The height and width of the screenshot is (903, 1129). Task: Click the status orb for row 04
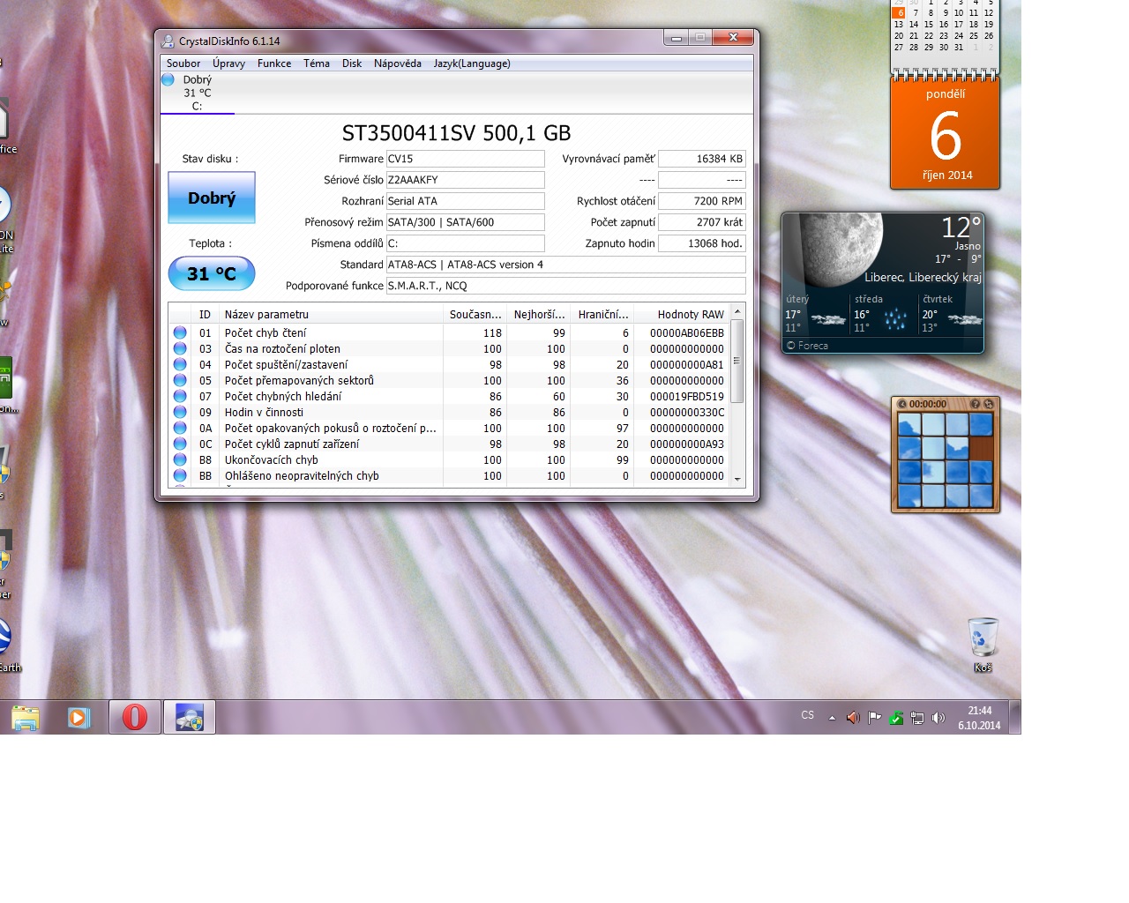[x=180, y=364]
